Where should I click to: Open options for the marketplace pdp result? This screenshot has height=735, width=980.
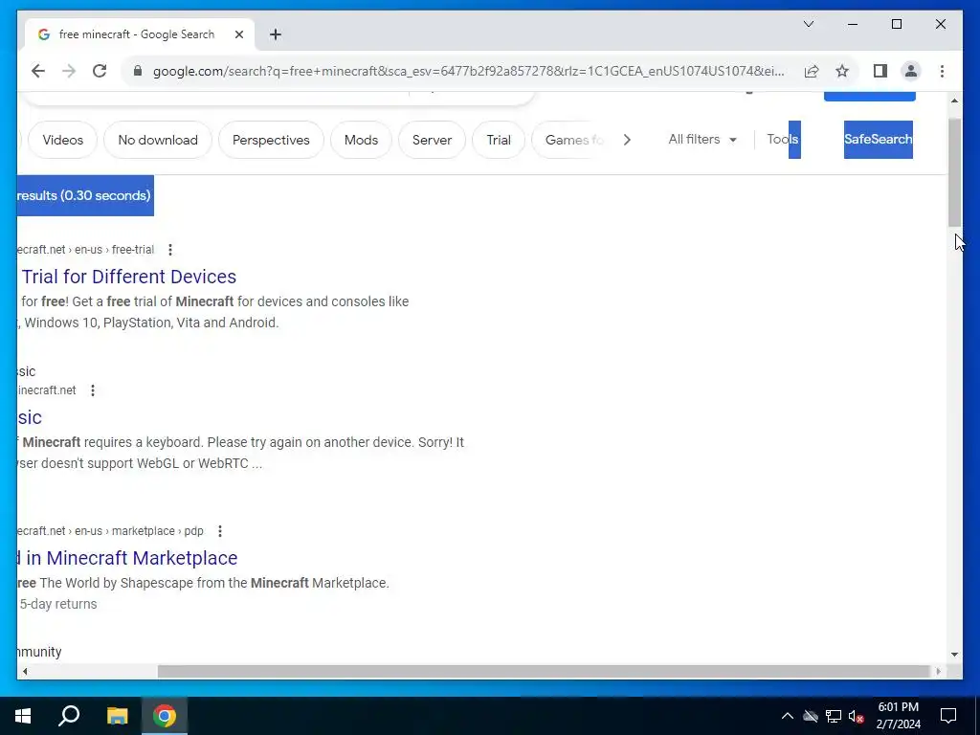[219, 531]
